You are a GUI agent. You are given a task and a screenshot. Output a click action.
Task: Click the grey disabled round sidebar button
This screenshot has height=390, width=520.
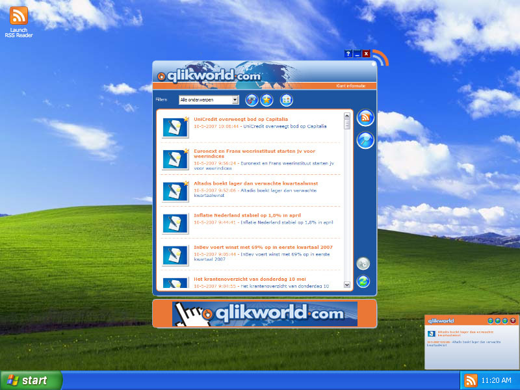(363, 264)
